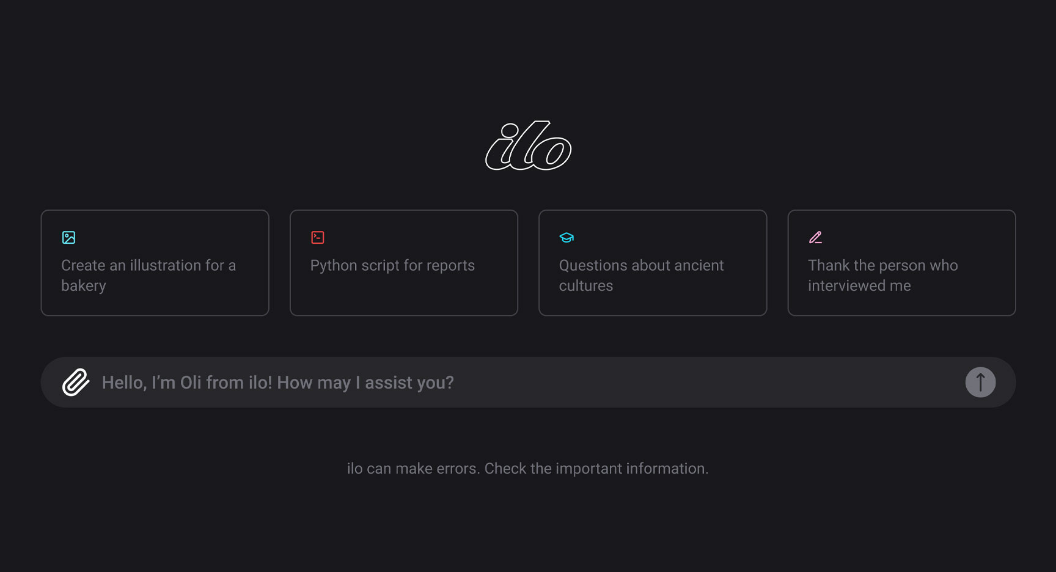Viewport: 1056px width, 572px height.
Task: Click 'Python script for reports' text label
Action: tap(392, 265)
